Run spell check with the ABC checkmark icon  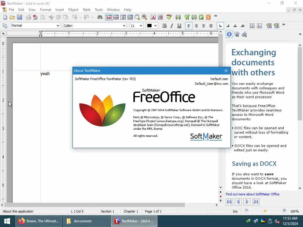169,17
